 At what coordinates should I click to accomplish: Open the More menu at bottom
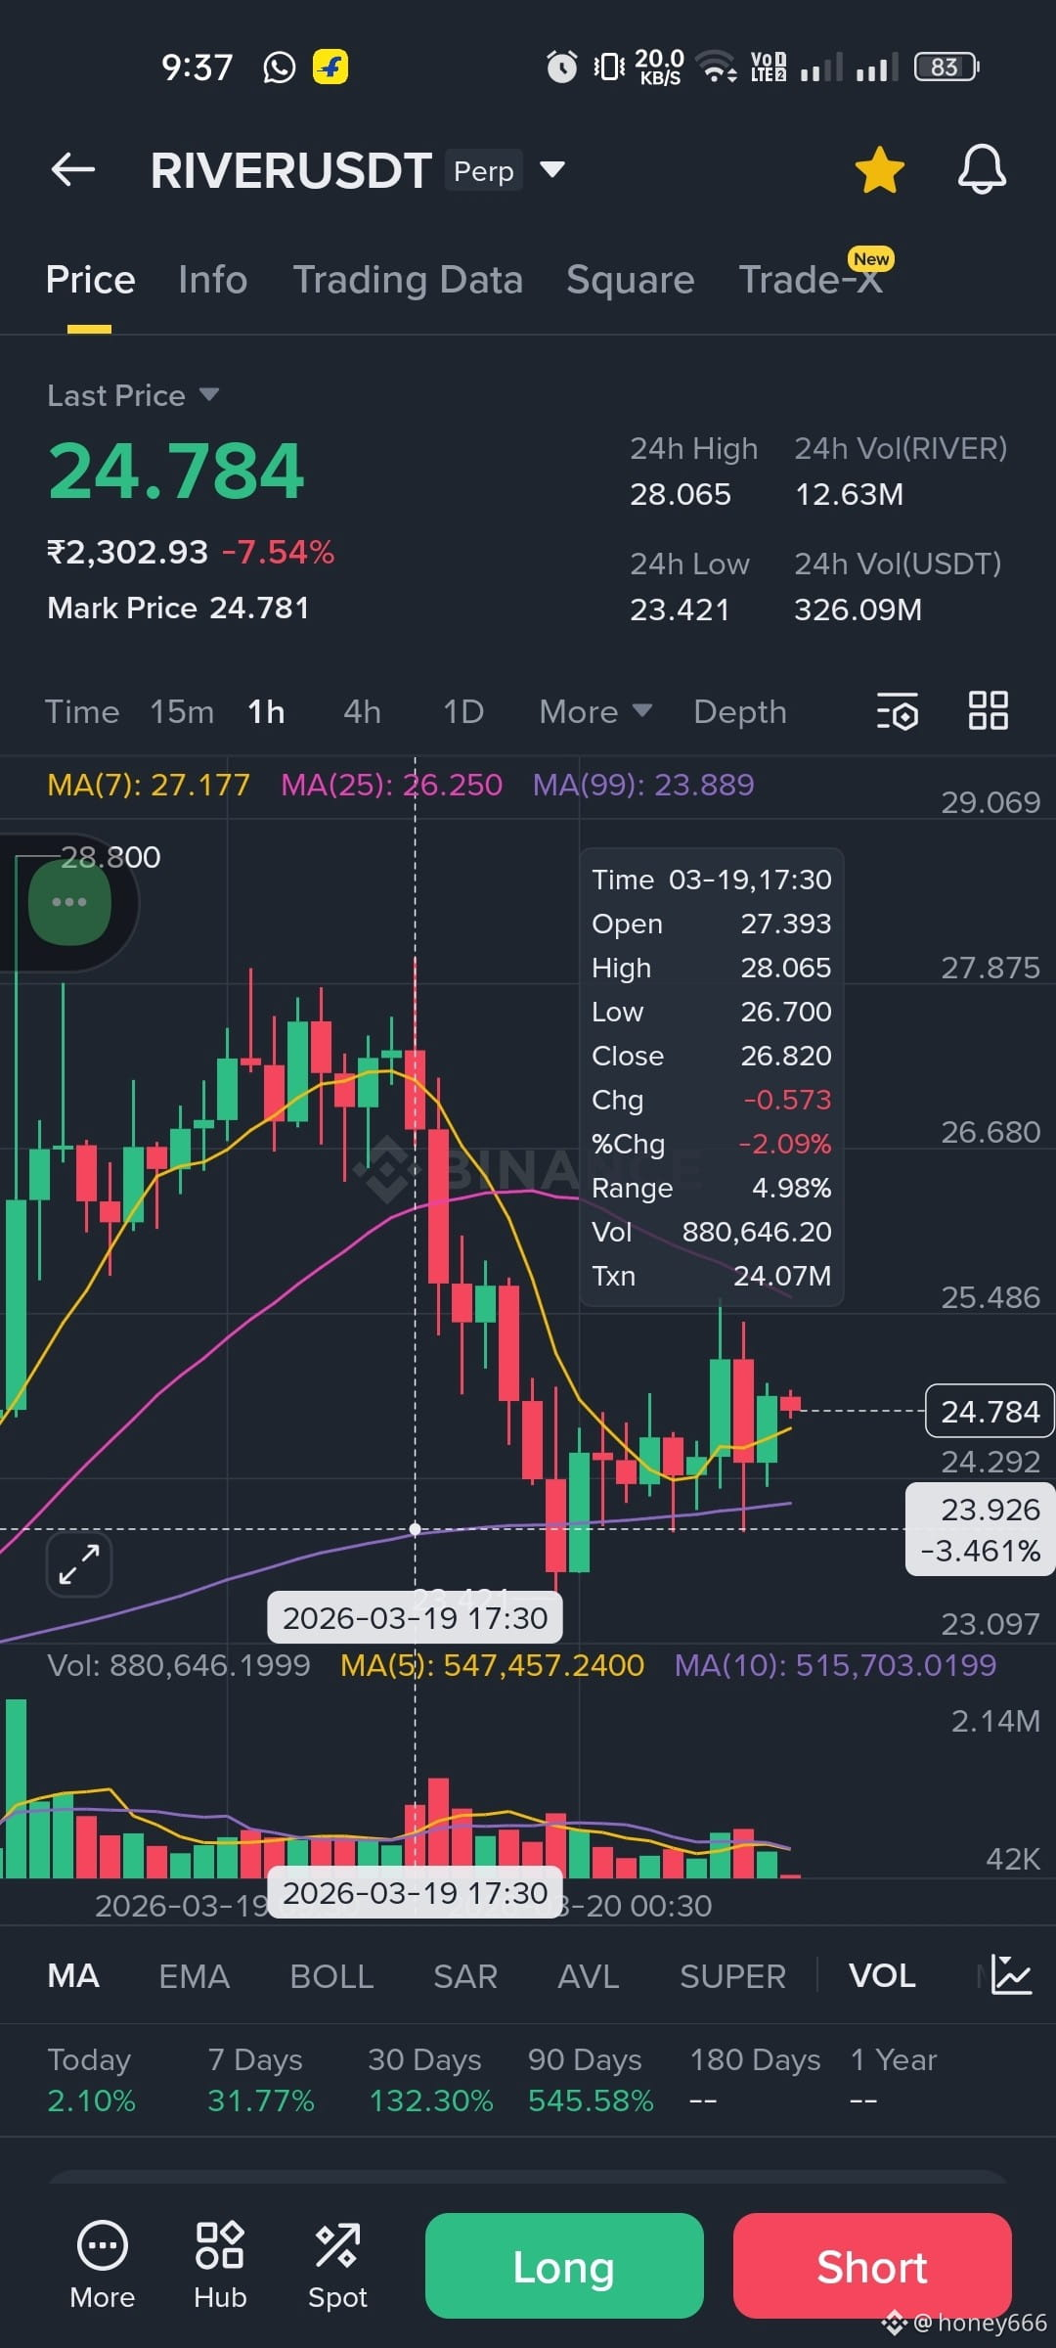103,2266
